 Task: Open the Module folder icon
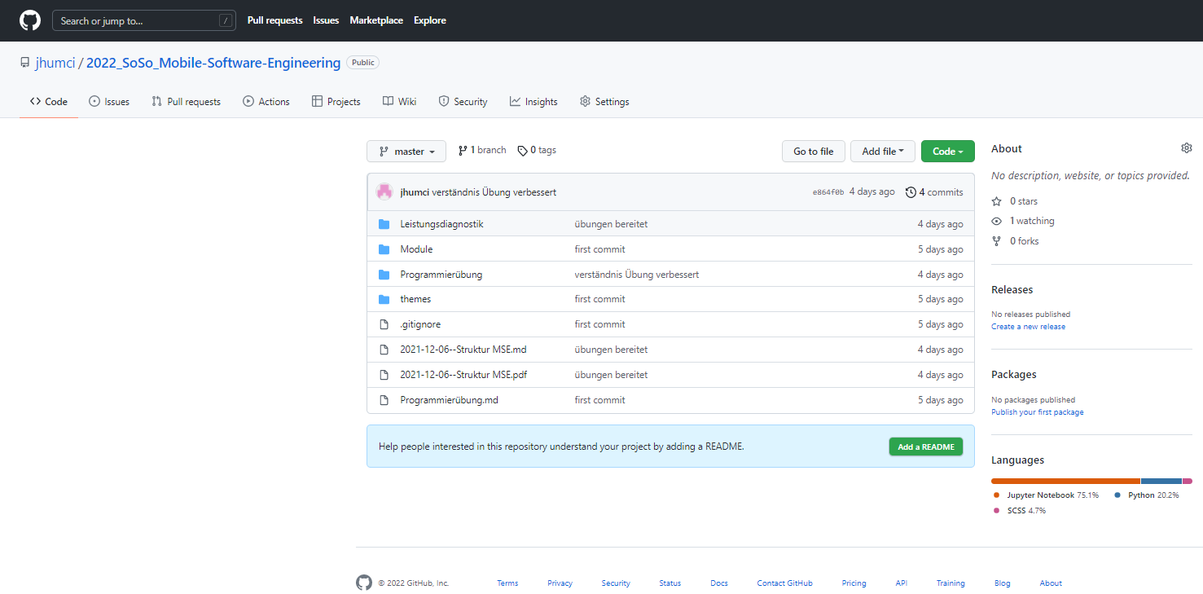pyautogui.click(x=384, y=249)
